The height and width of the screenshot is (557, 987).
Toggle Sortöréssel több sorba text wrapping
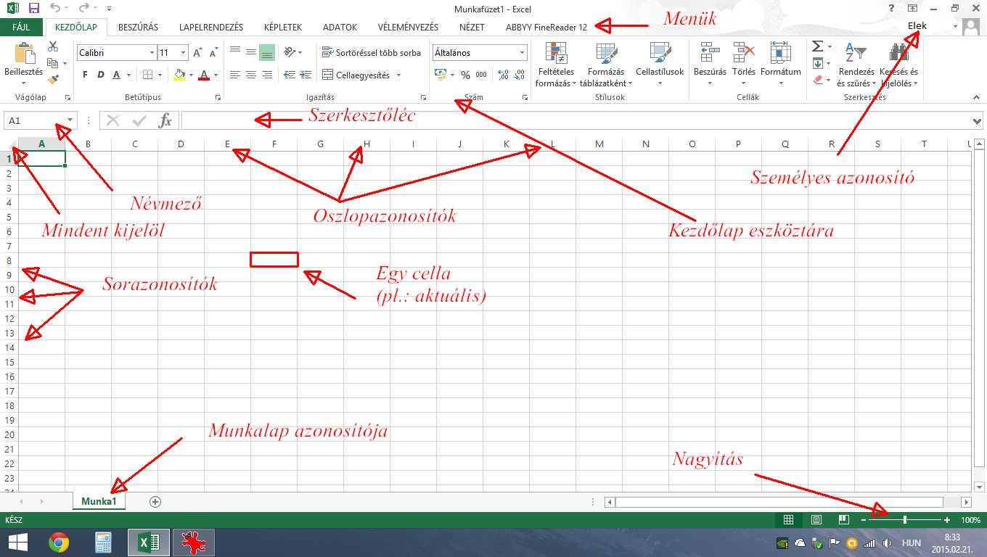pyautogui.click(x=371, y=53)
